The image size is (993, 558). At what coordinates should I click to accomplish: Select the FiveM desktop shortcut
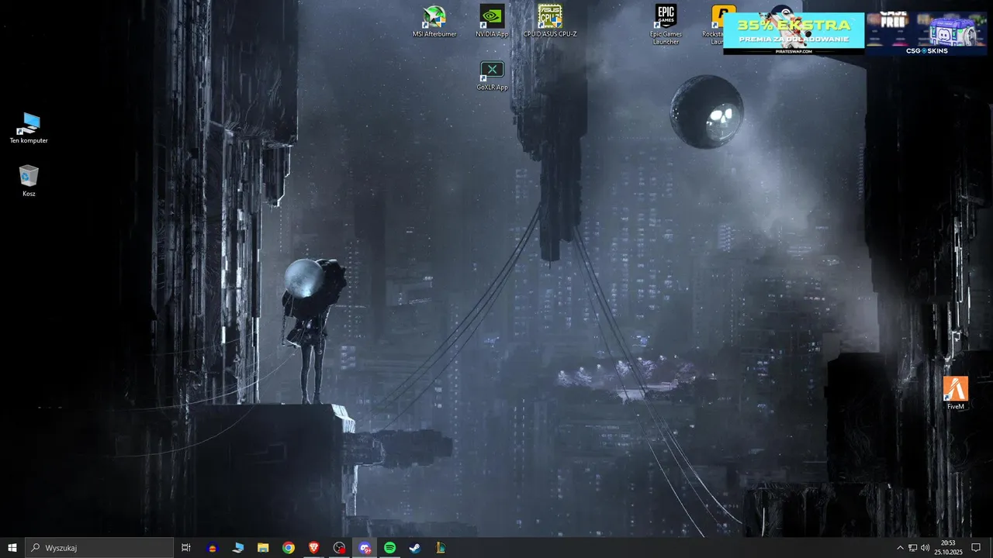coord(956,393)
